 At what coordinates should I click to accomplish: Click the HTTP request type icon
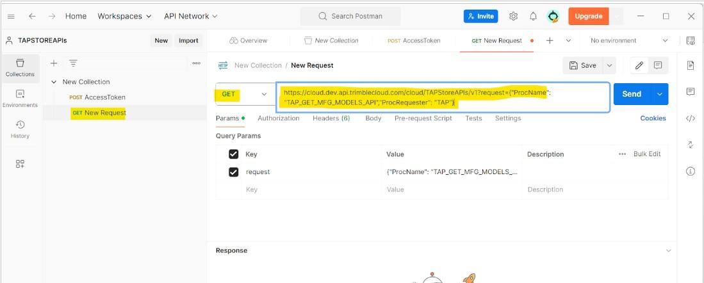coord(223,65)
